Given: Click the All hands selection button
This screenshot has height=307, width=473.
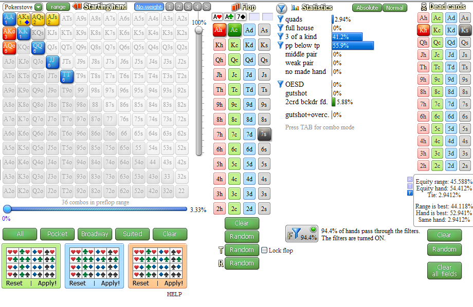Looking at the screenshot, I should pyautogui.click(x=20, y=234).
